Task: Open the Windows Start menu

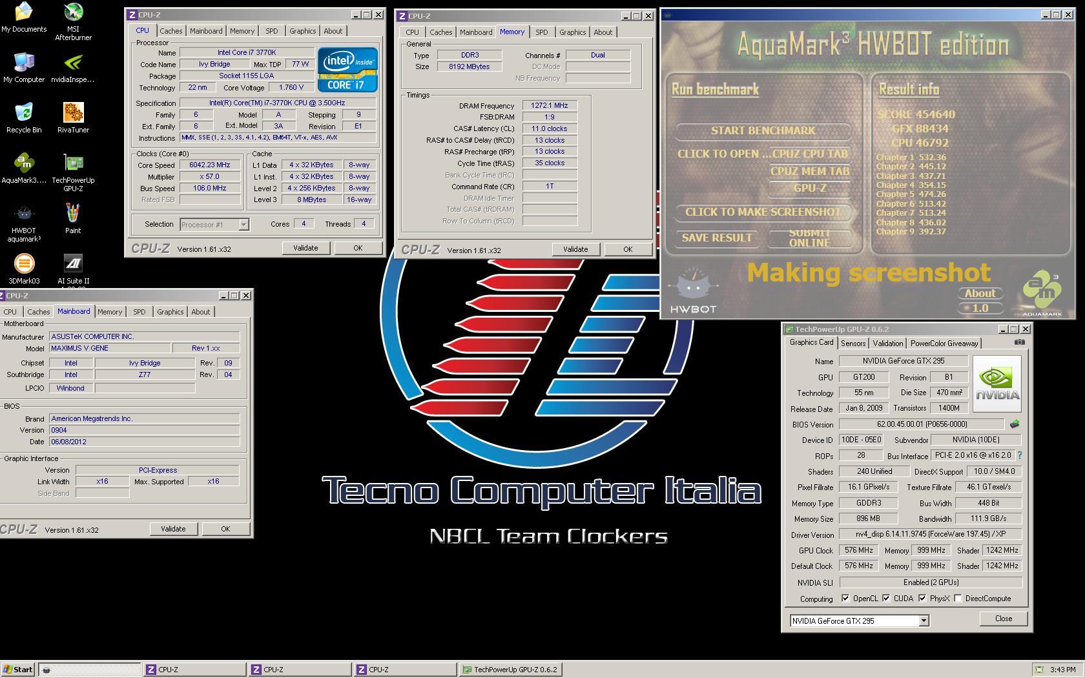Action: 18,670
